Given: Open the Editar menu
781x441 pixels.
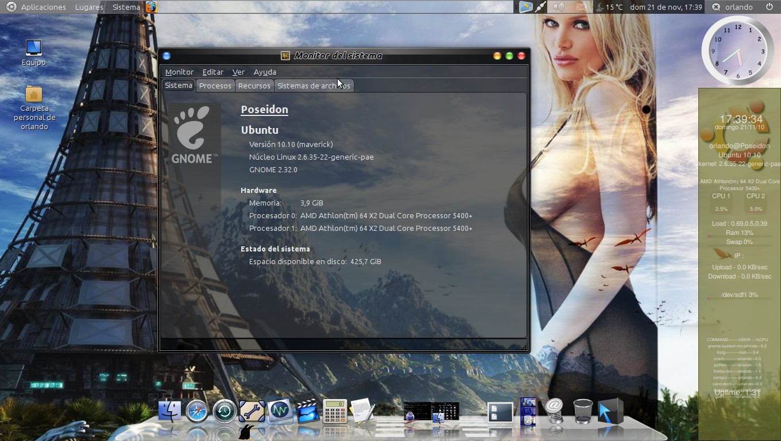Looking at the screenshot, I should coord(212,72).
